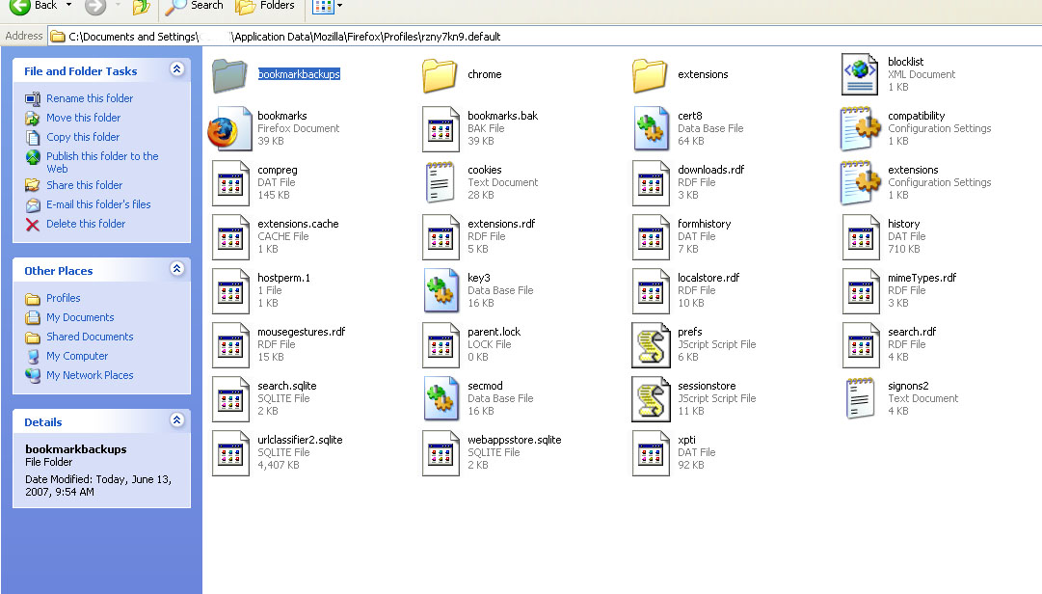The image size is (1042, 594).
Task: Select the sessionstore JScript file icon
Action: [651, 399]
